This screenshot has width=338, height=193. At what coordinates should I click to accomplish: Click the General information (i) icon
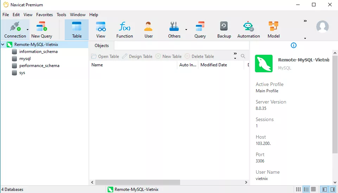(x=294, y=45)
